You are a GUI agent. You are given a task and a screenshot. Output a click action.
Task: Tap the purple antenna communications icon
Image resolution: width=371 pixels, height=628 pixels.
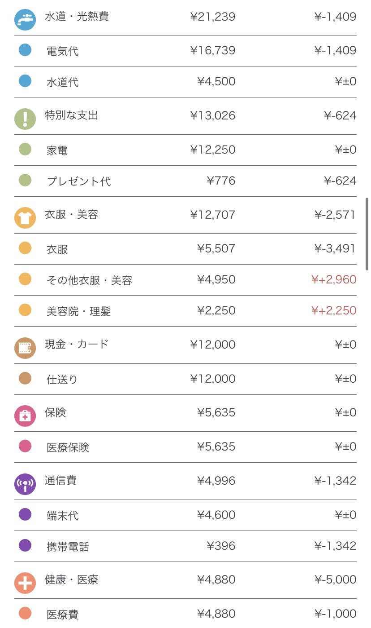pyautogui.click(x=25, y=484)
